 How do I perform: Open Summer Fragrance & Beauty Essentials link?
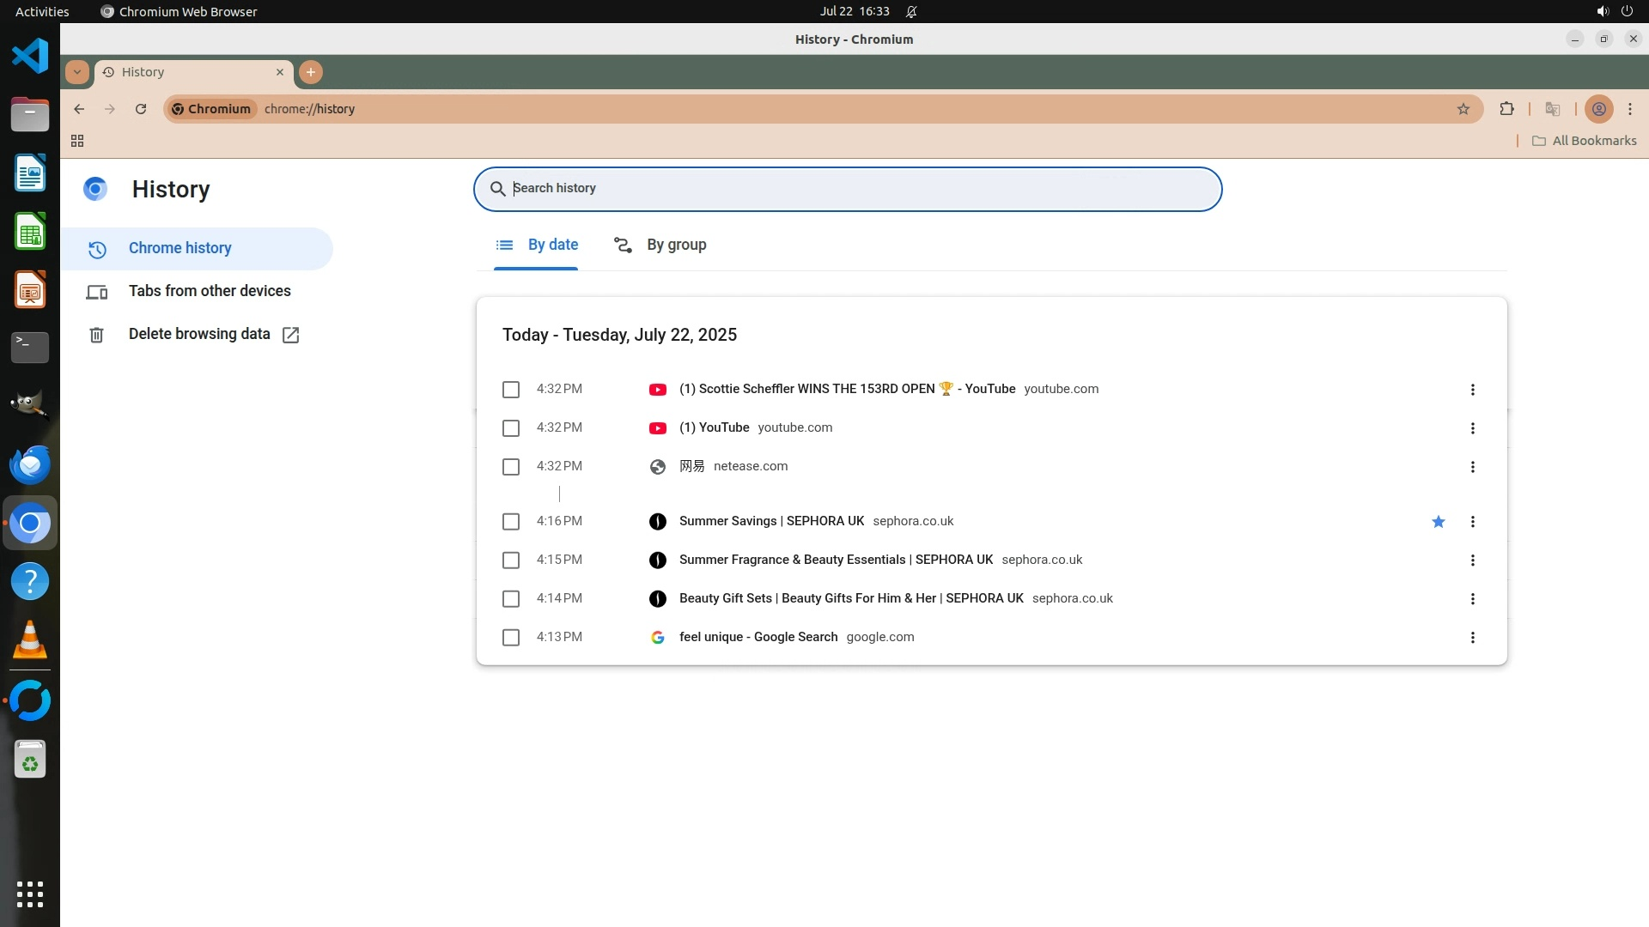click(x=835, y=560)
